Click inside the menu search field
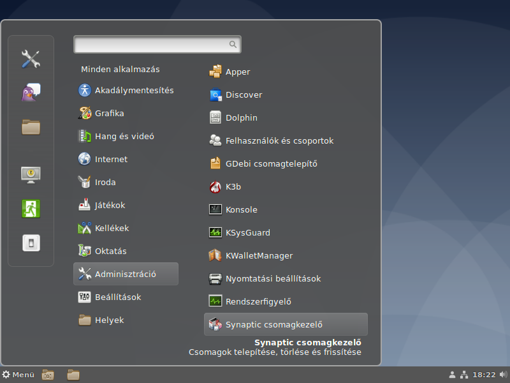Screen dimensions: 510x383 pos(157,44)
